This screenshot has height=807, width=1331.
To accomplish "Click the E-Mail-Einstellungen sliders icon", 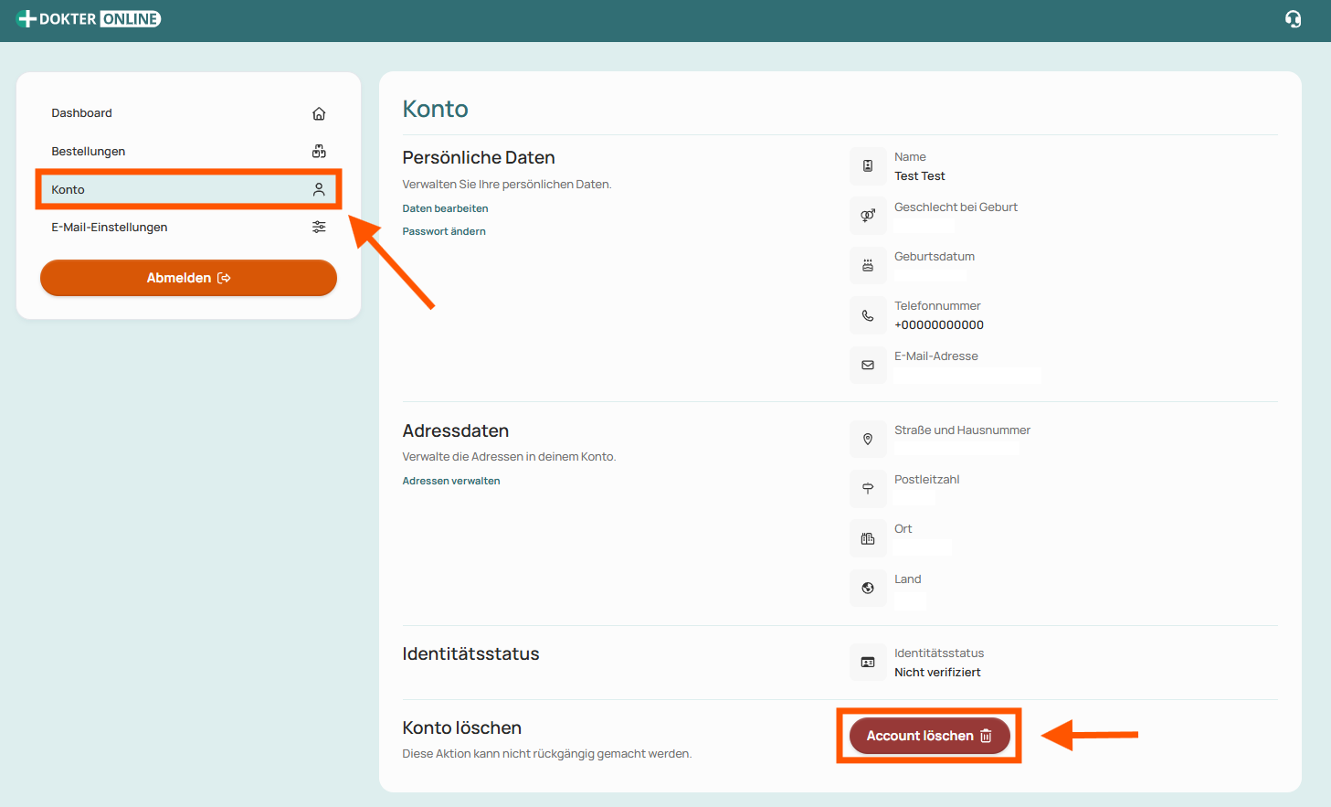I will pyautogui.click(x=319, y=227).
